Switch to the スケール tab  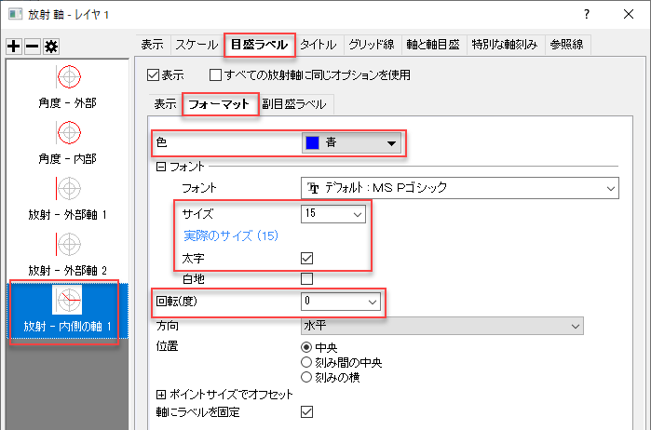pyautogui.click(x=197, y=45)
